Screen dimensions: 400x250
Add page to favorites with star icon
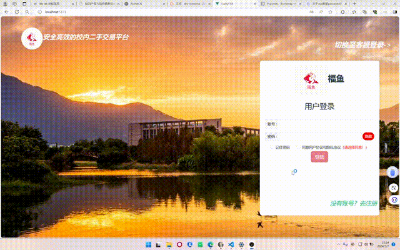click(331, 12)
